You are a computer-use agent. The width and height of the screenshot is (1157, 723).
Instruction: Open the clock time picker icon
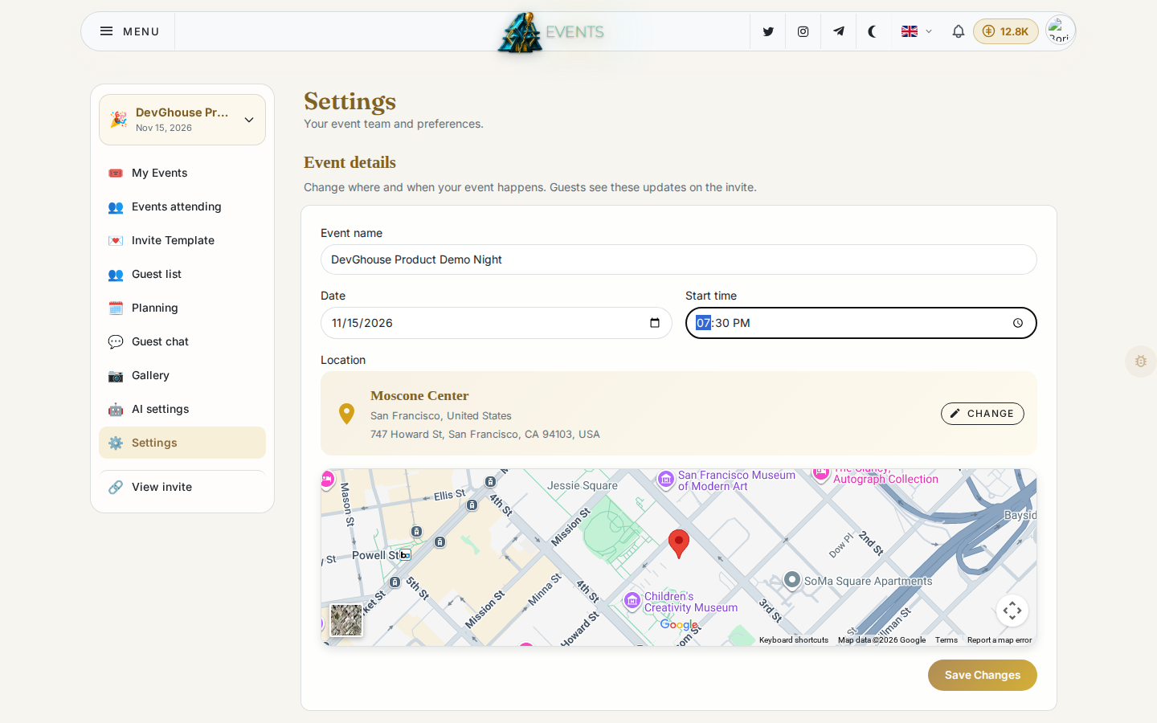click(x=1018, y=323)
